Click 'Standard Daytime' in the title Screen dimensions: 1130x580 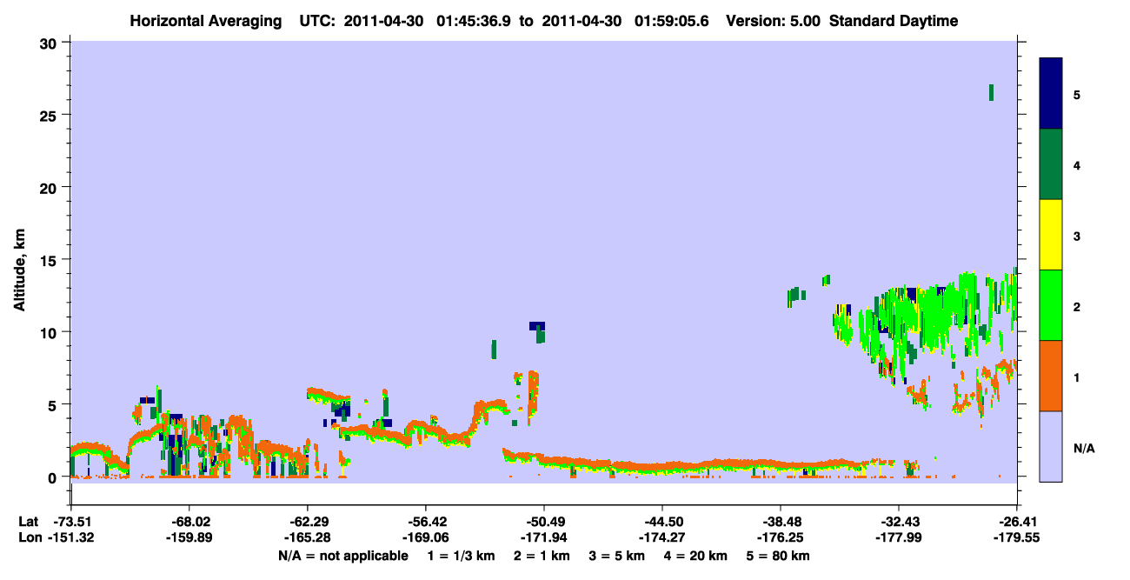coord(894,22)
